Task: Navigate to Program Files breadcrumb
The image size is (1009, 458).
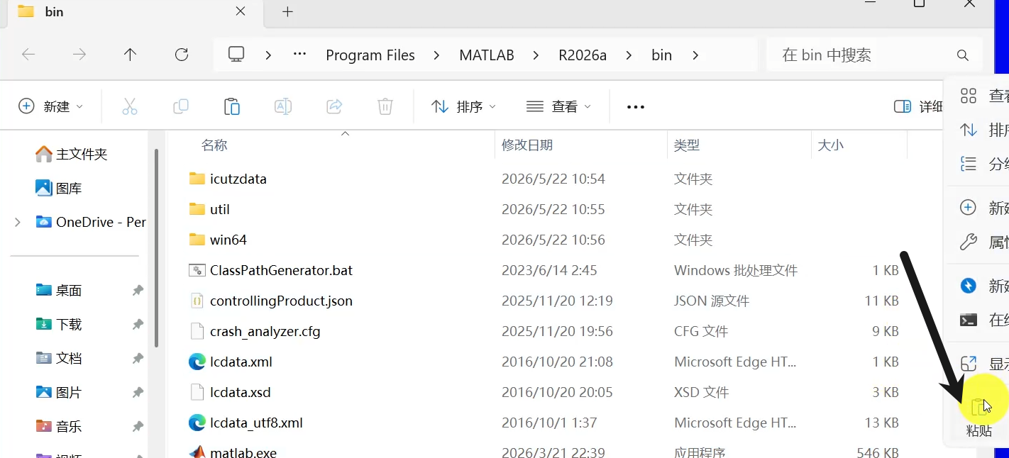Action: [370, 55]
